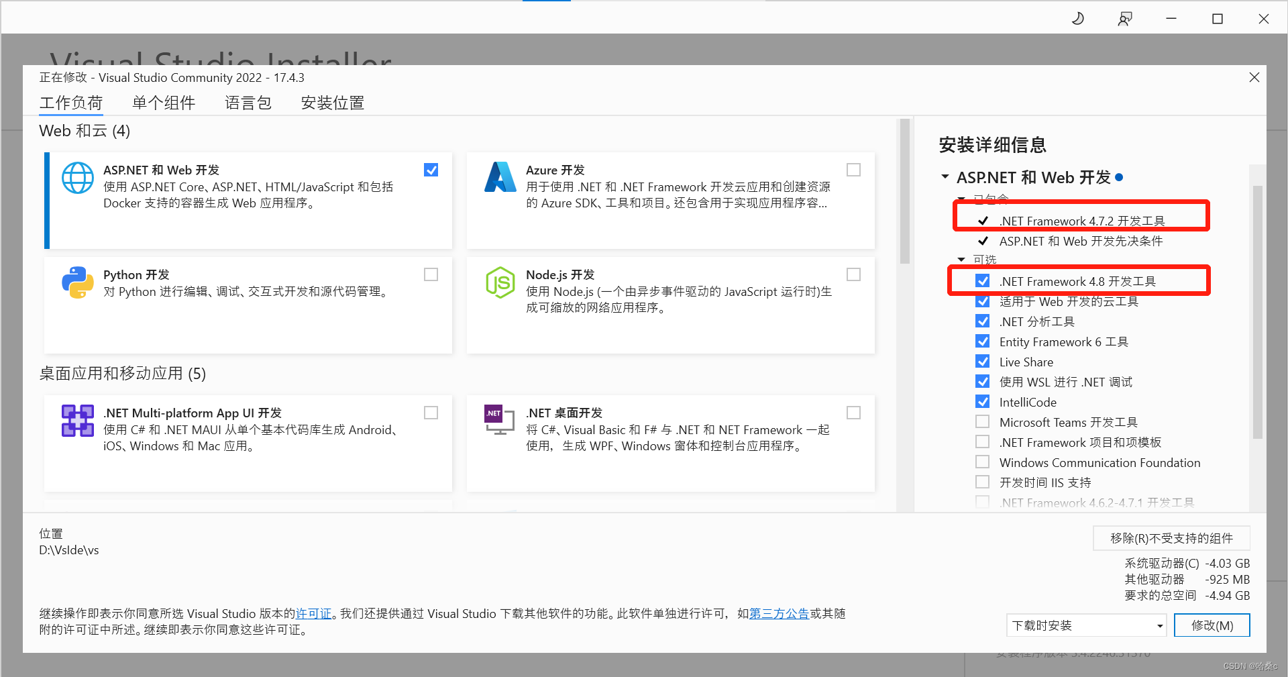Image resolution: width=1288 pixels, height=677 pixels.
Task: Switch to the 工作负荷 tab
Action: 71,103
